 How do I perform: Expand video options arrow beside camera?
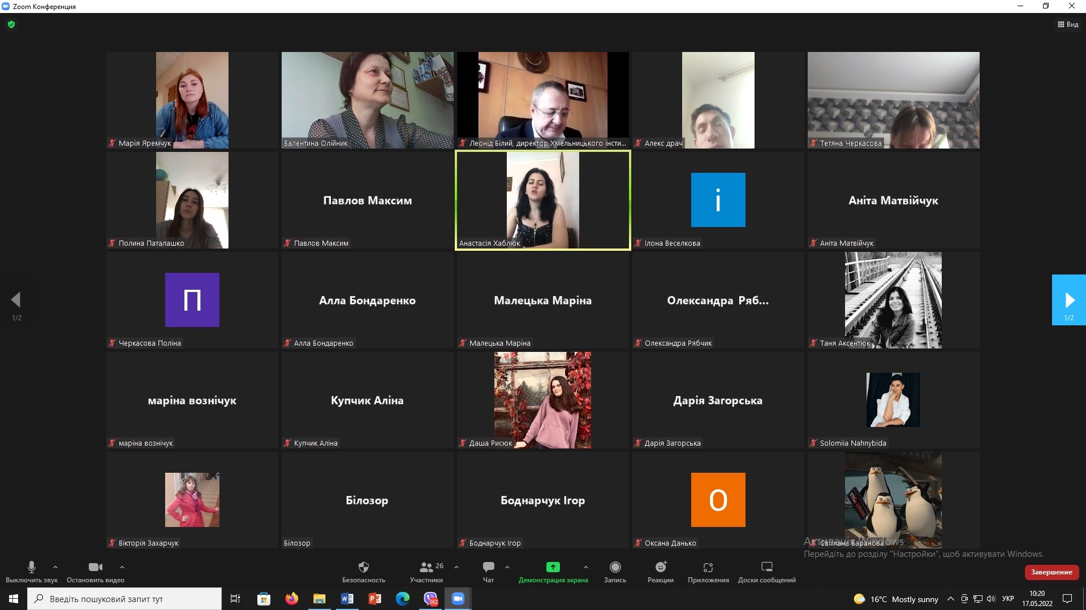[122, 567]
